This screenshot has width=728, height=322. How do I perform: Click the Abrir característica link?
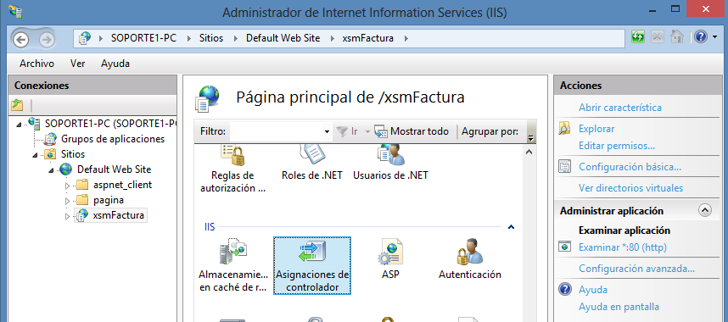click(x=620, y=108)
